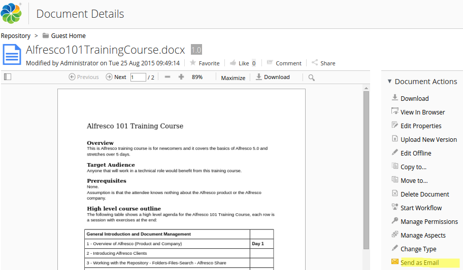Zoom in with the plus icon
The height and width of the screenshot is (270, 463).
pyautogui.click(x=181, y=77)
